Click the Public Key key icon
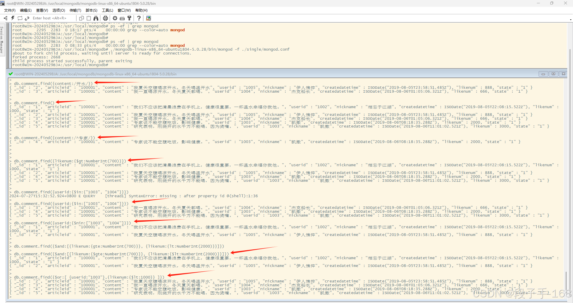Image resolution: width=573 pixels, height=303 pixels. pos(129,18)
